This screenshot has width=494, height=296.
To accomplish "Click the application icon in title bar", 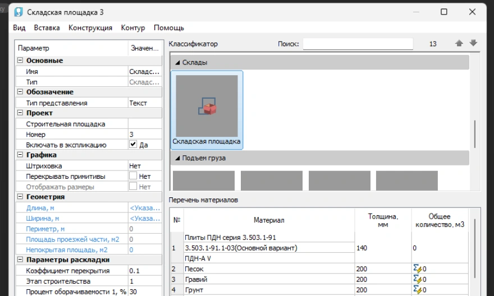I will coord(18,12).
